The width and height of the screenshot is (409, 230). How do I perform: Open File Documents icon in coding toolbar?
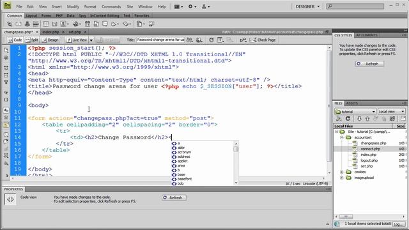[6, 50]
